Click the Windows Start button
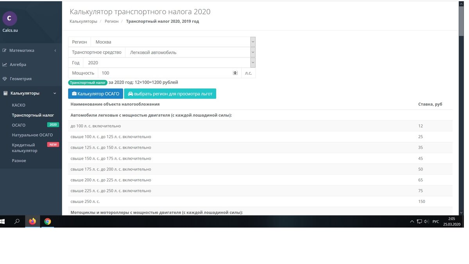Image resolution: width=469 pixels, height=264 pixels. click(x=3, y=221)
